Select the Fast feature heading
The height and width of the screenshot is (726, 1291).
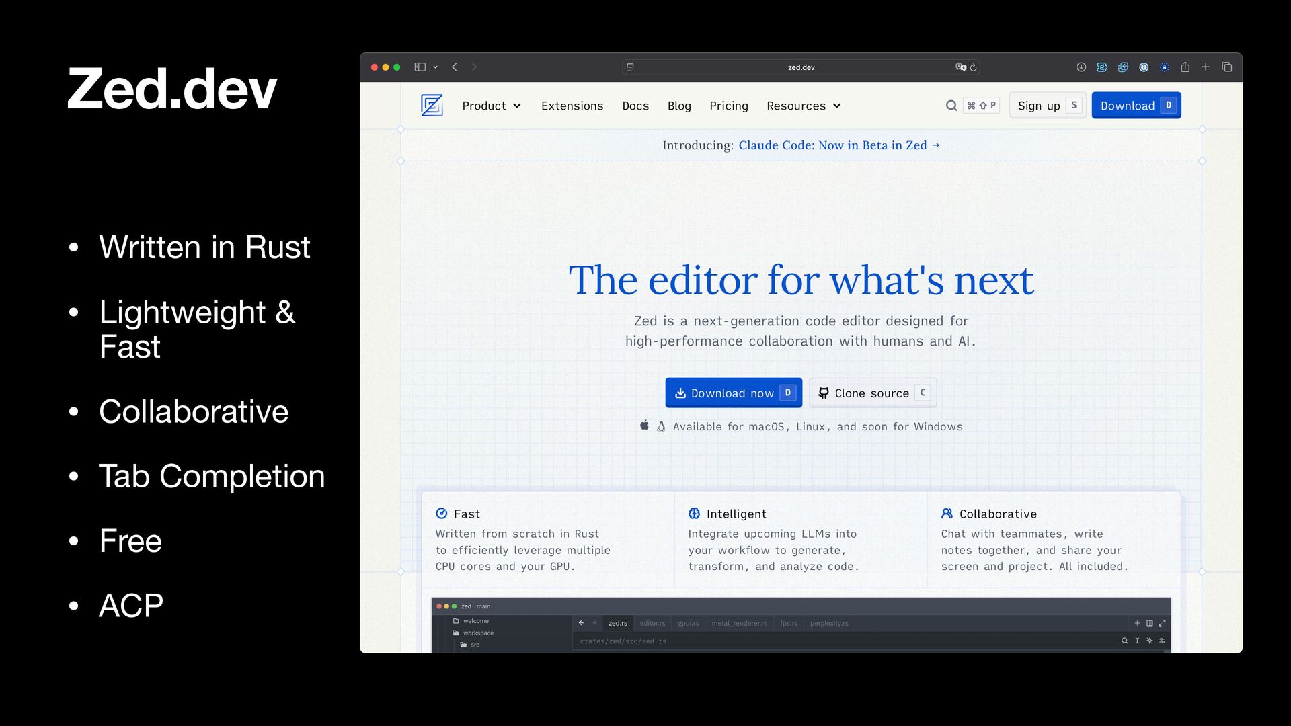[x=467, y=514]
